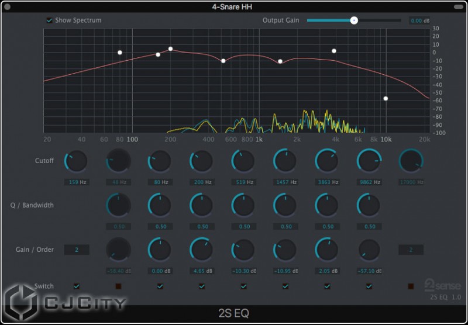Click the gain knob showing -57.10 dB

point(369,250)
